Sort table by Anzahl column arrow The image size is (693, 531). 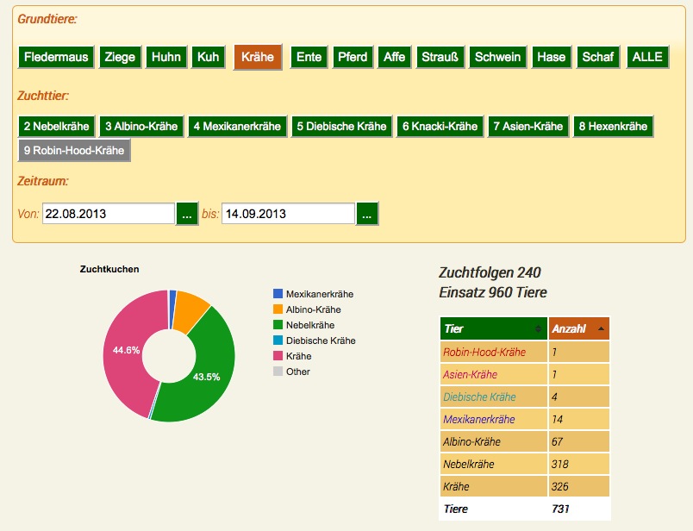coord(601,328)
